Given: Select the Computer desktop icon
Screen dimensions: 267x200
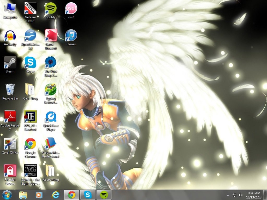Looking at the screenshot, I should (x=10, y=11).
